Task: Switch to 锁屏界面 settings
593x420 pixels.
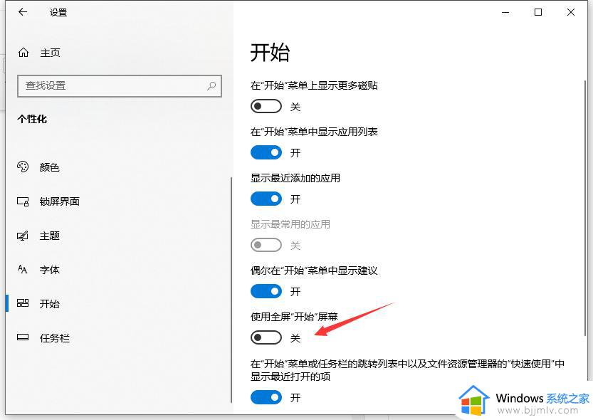Action: point(59,201)
